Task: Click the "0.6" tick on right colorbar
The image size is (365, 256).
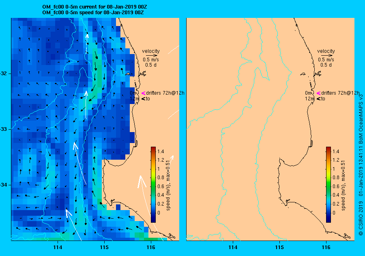Action: coord(336,187)
